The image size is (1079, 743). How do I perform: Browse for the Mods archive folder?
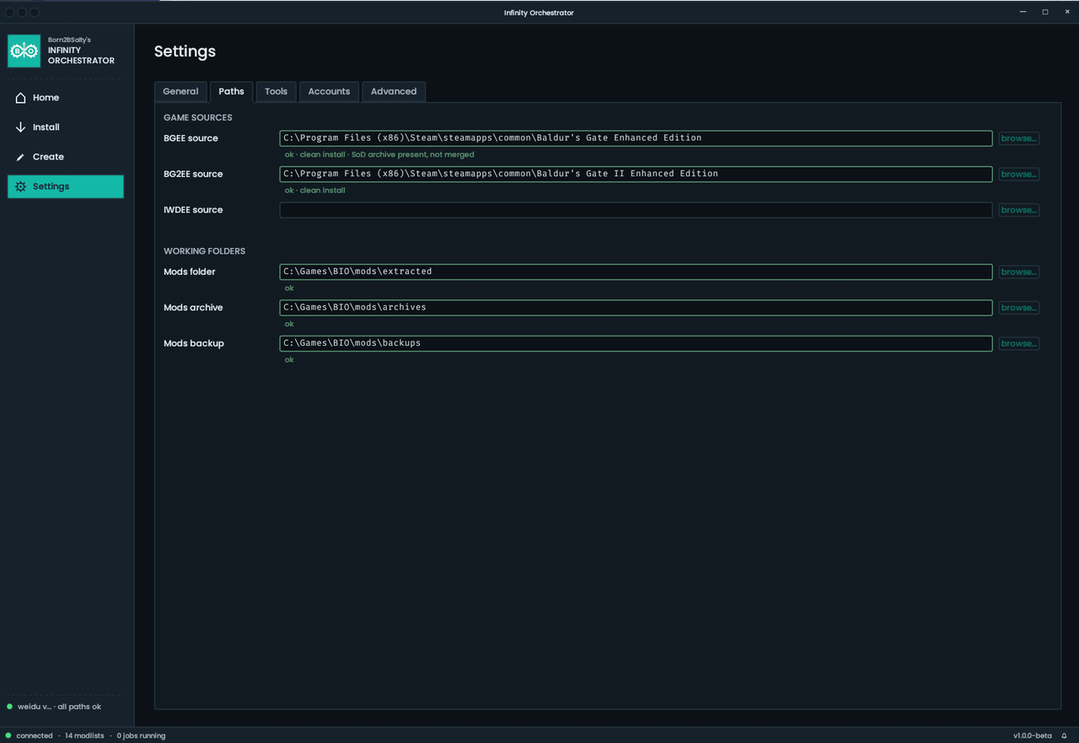tap(1018, 308)
